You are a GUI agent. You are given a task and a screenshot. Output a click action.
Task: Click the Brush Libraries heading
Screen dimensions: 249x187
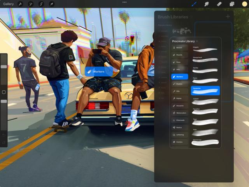173,17
